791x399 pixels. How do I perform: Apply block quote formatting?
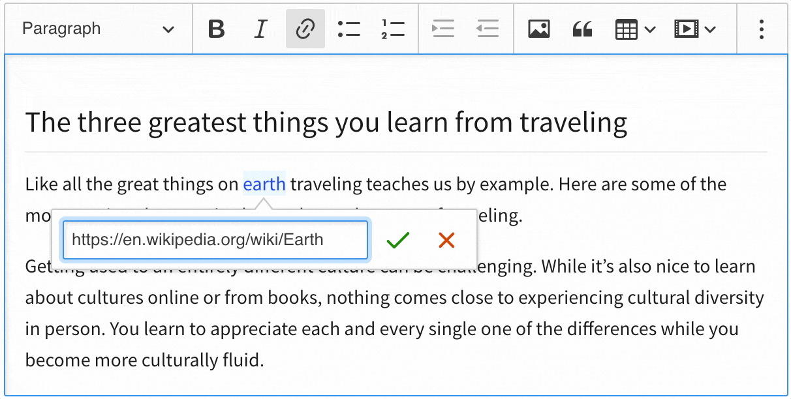click(582, 29)
